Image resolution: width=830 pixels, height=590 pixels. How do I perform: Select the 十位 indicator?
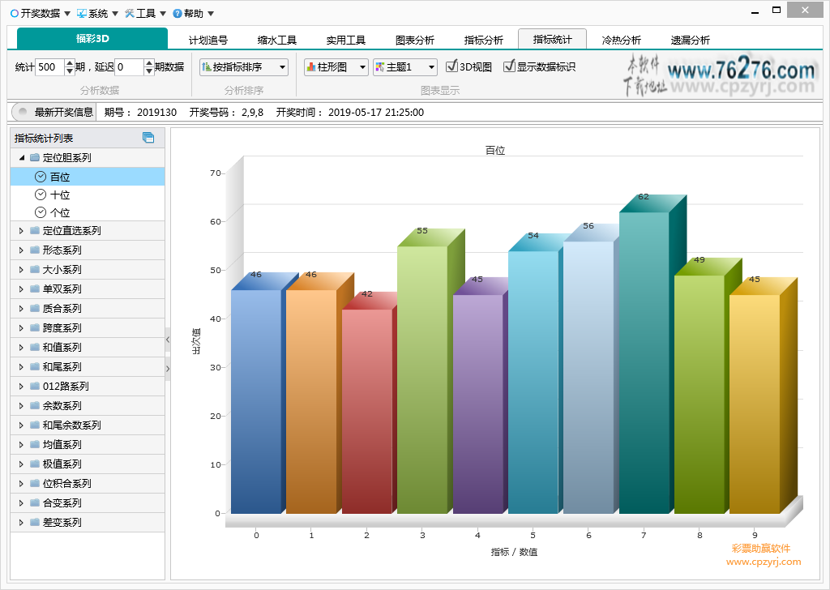pos(88,195)
